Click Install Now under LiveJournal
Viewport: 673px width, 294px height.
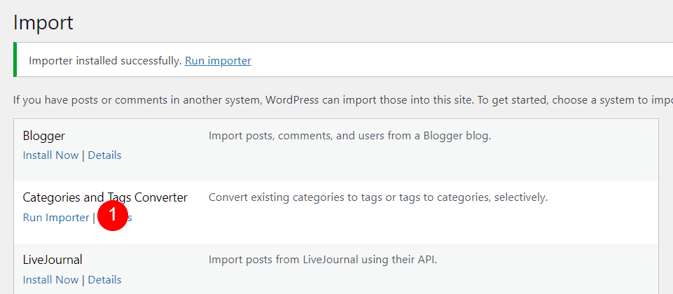point(50,280)
